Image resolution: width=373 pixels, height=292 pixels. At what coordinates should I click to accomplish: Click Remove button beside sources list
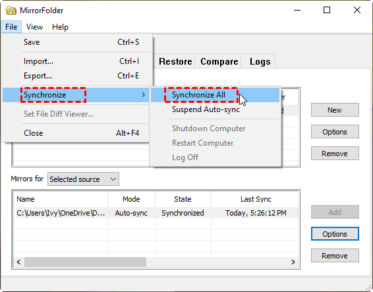335,154
